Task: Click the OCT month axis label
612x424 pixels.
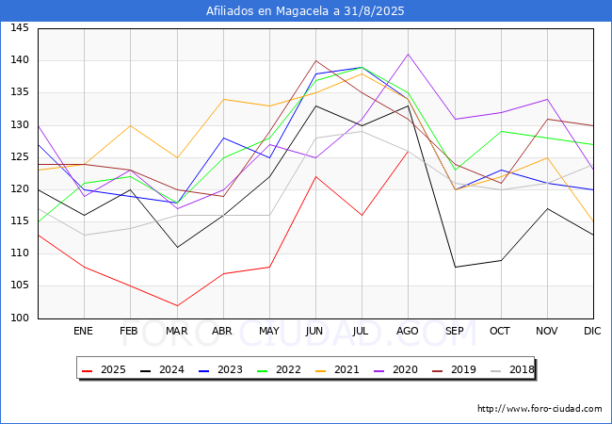Action: coord(500,331)
